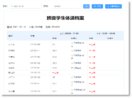Click student number 20190146
This screenshot has width=132, height=98.
(35, 57)
